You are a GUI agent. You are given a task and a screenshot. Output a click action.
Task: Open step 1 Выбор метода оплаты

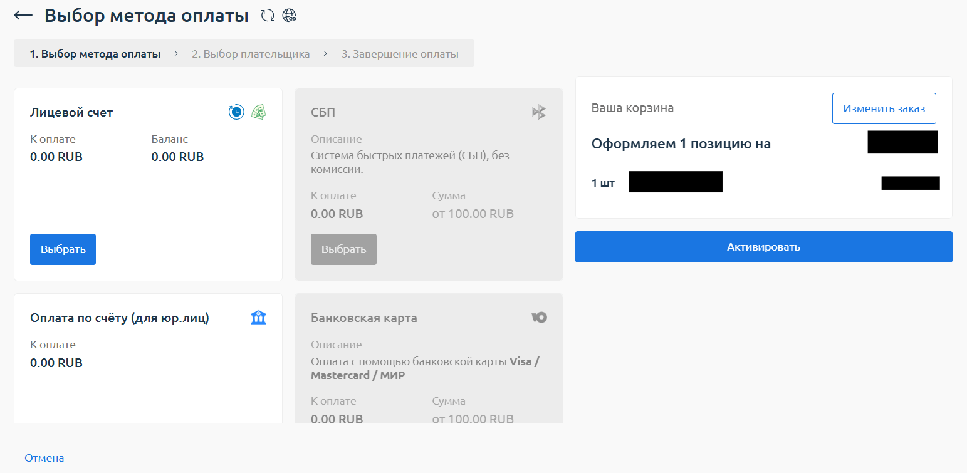[95, 54]
